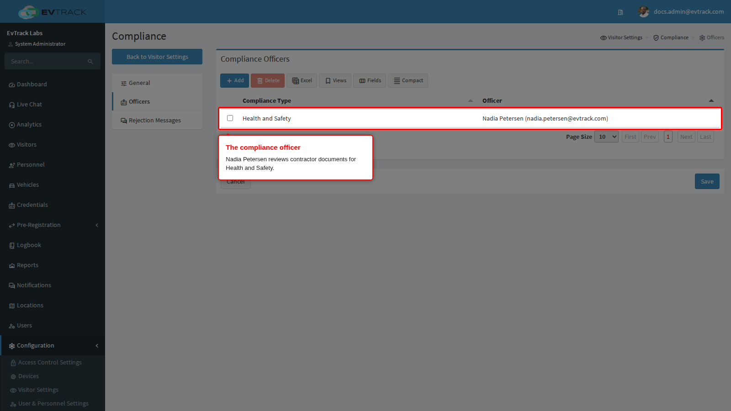Viewport: 731px width, 411px height.
Task: Click Compliance breadcrumb link
Action: pos(671,38)
